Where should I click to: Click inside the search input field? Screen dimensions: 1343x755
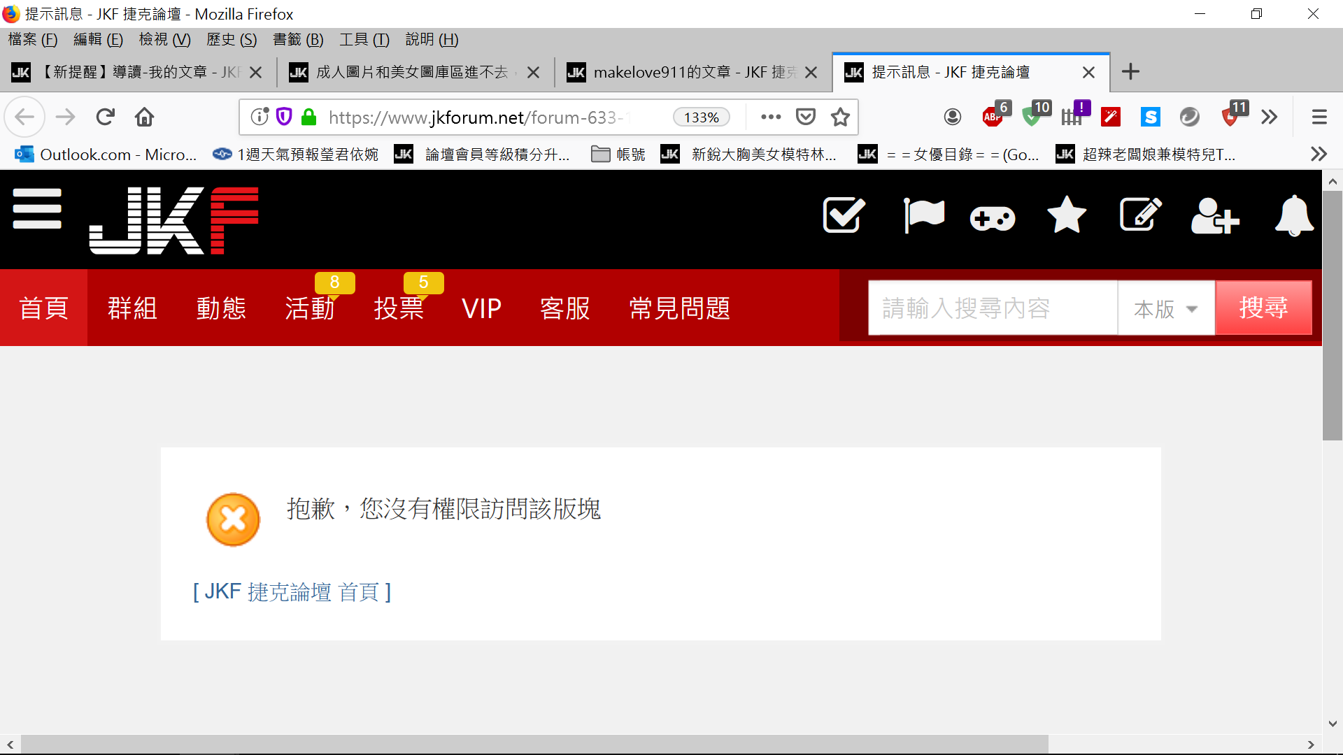992,308
